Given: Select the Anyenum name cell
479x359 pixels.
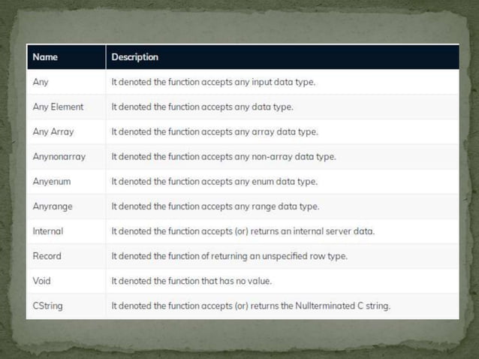Looking at the screenshot, I should coord(66,182).
